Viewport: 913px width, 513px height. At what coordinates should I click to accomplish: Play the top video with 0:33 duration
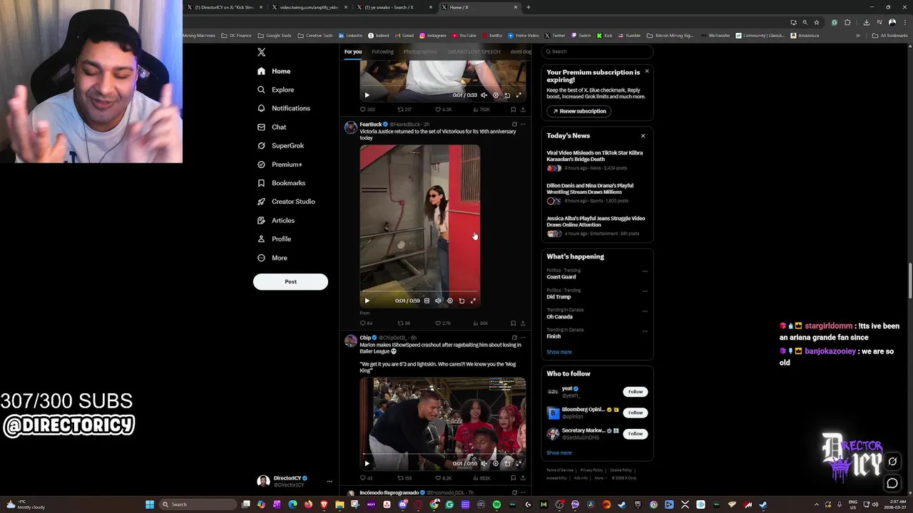367,95
